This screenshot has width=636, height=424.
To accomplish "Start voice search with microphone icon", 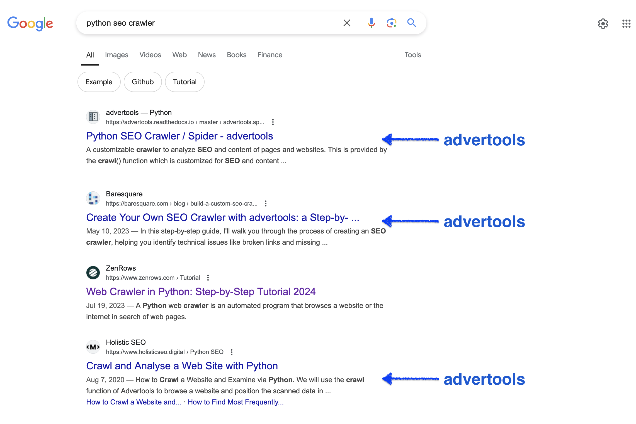I will [x=371, y=23].
